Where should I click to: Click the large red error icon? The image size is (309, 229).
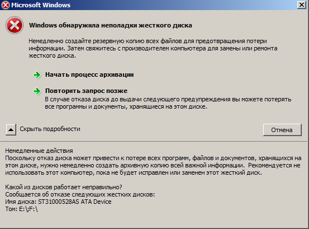(x=15, y=25)
